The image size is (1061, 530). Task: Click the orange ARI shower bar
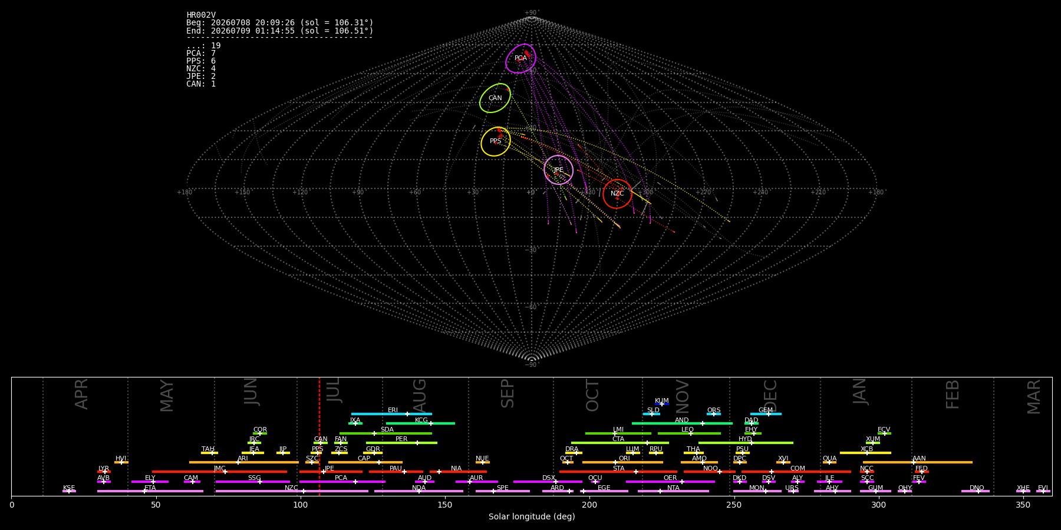click(244, 462)
